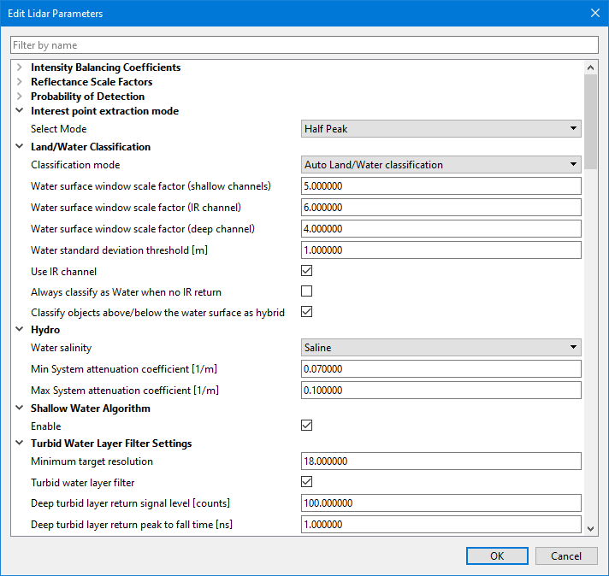This screenshot has height=576, width=609.
Task: Expand Probability of Detection section
Action: [x=19, y=97]
